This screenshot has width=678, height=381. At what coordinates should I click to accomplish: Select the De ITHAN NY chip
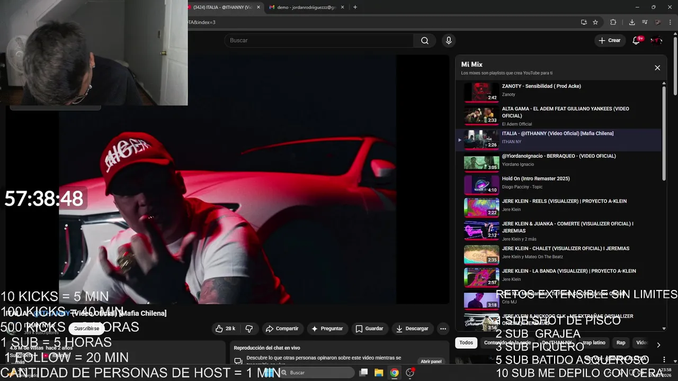pyautogui.click(x=557, y=343)
